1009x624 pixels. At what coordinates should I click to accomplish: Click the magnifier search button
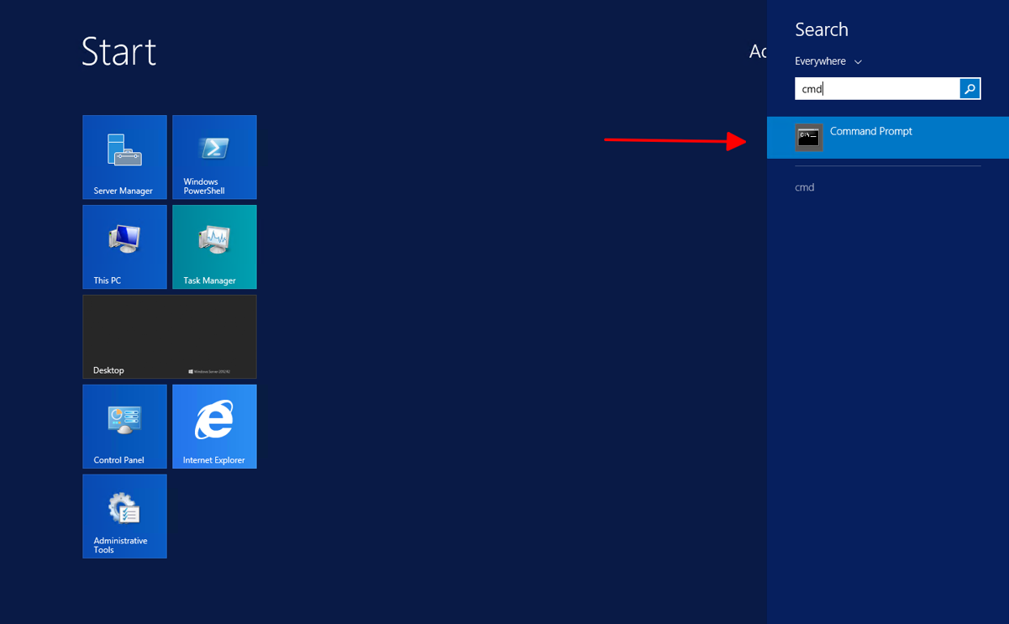(x=970, y=88)
